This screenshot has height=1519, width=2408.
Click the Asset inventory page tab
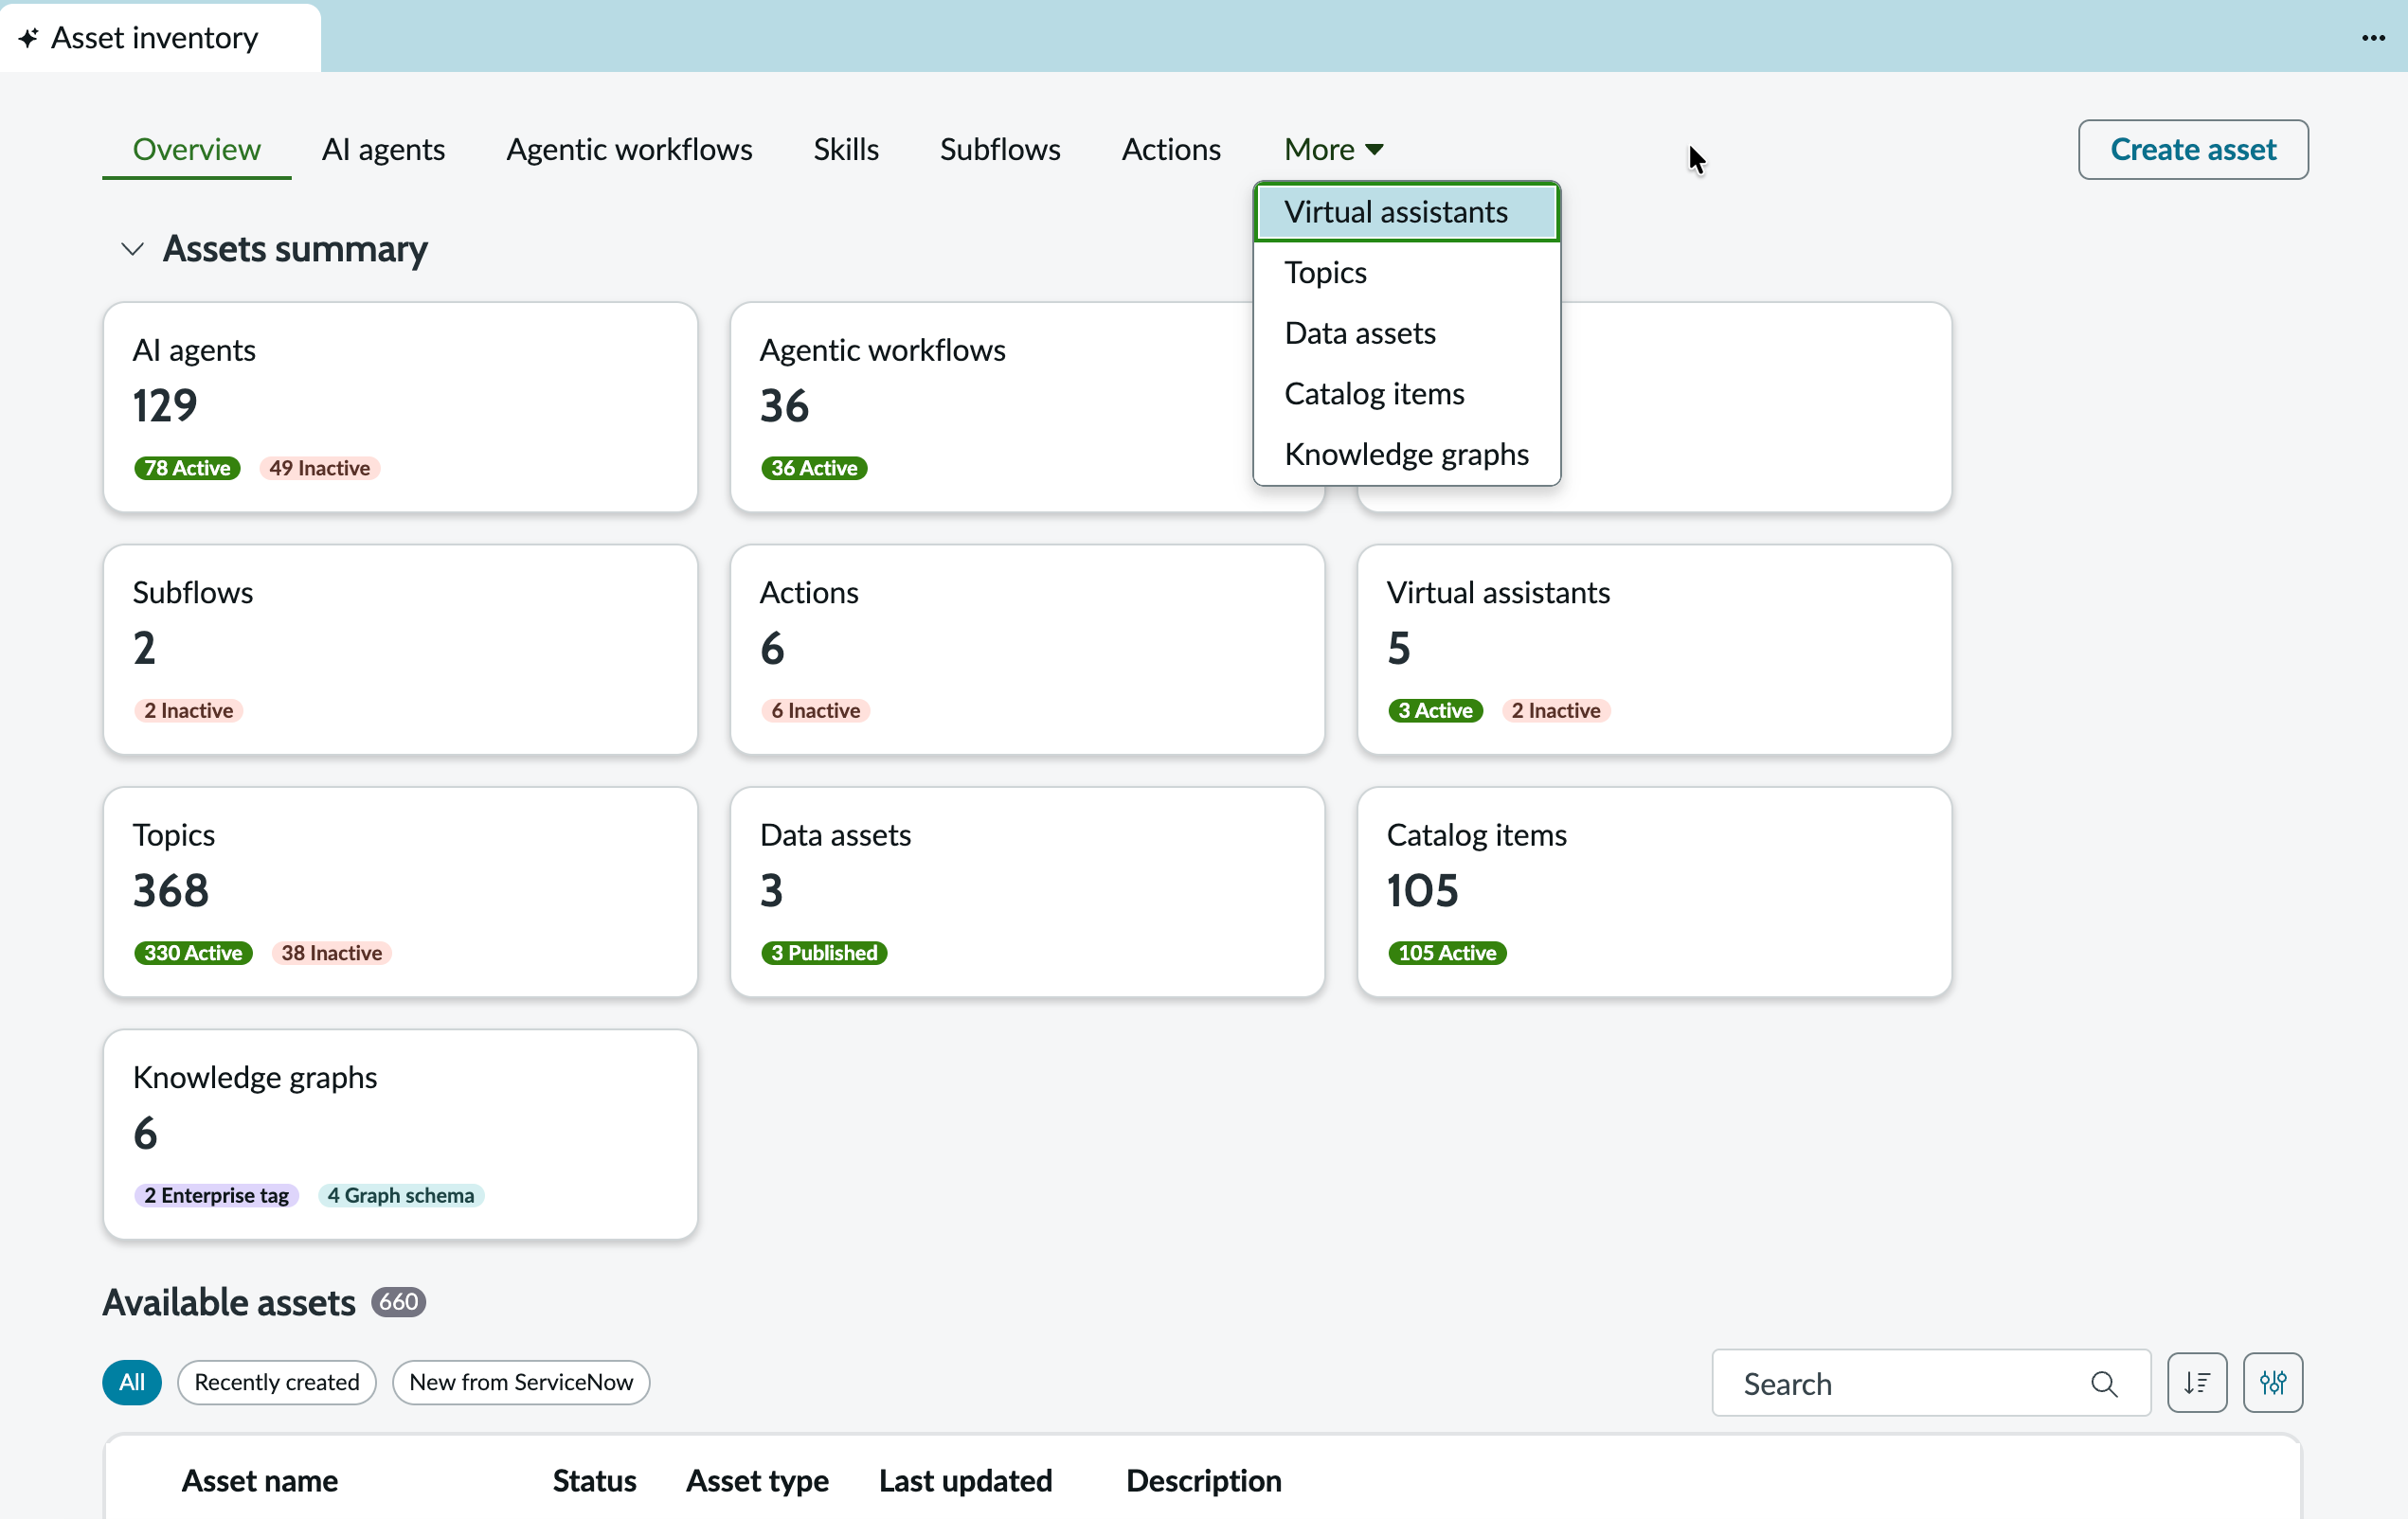pyautogui.click(x=160, y=38)
